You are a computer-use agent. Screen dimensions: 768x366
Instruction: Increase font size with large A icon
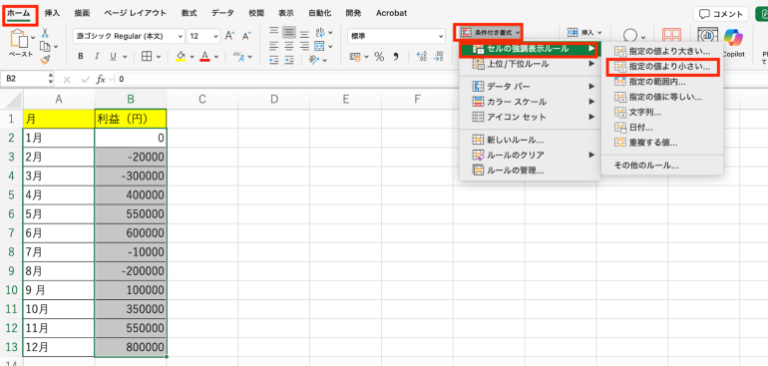tap(229, 36)
